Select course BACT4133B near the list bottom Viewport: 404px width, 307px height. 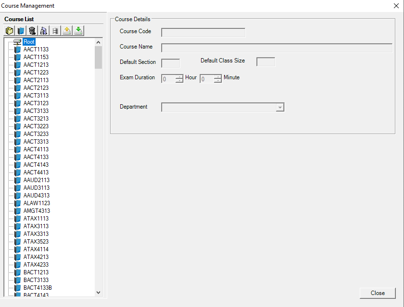tap(38, 287)
